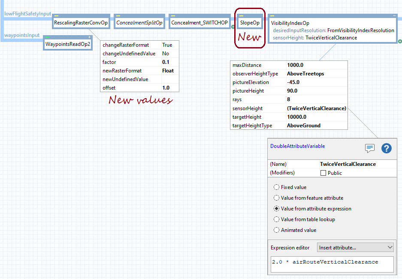Collapse the VisibilityIndexOp node with minus

(x=394, y=15)
